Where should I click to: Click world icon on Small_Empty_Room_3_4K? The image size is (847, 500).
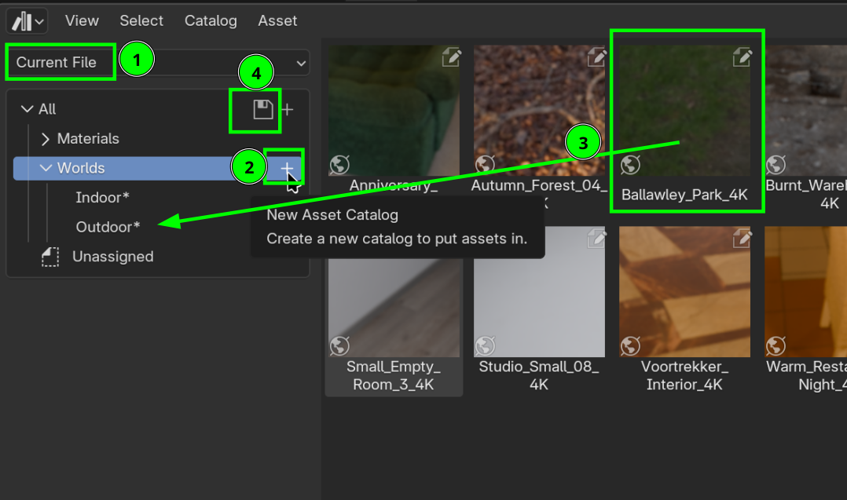[x=339, y=345]
